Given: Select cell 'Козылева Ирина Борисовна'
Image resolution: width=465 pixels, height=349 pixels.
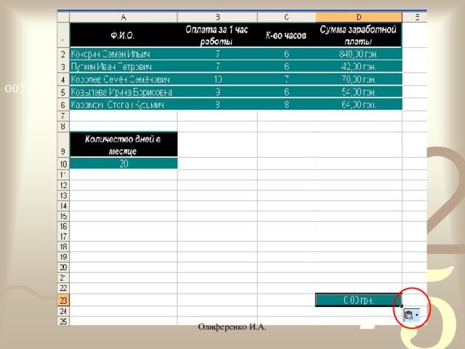Looking at the screenshot, I should point(124,92).
